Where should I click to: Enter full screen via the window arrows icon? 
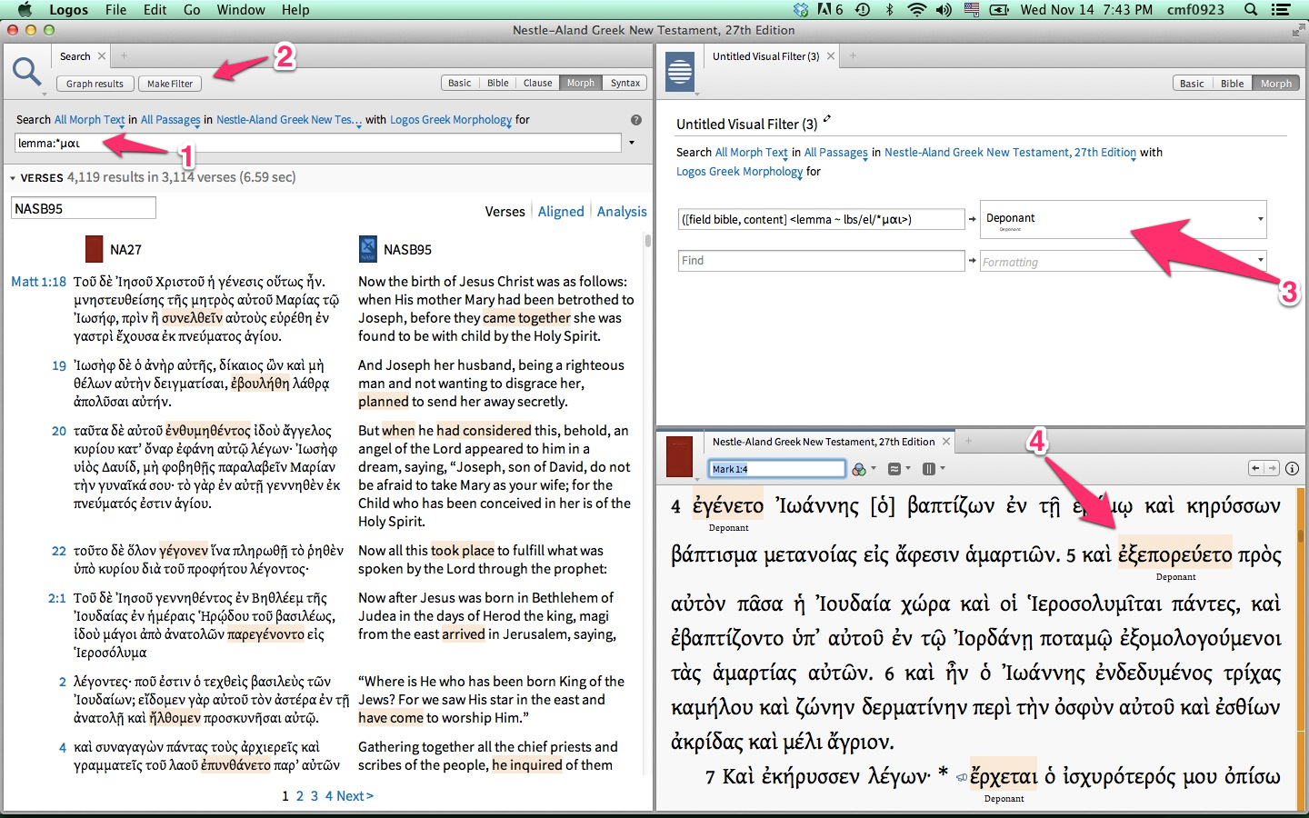[x=1298, y=30]
